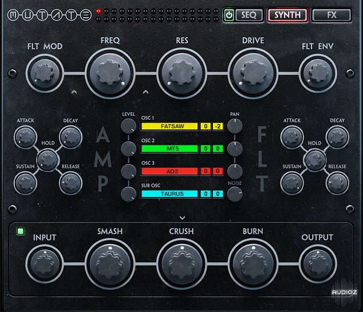Select the second sequencer step LED in top row
The height and width of the screenshot is (312, 363).
tap(106, 11)
